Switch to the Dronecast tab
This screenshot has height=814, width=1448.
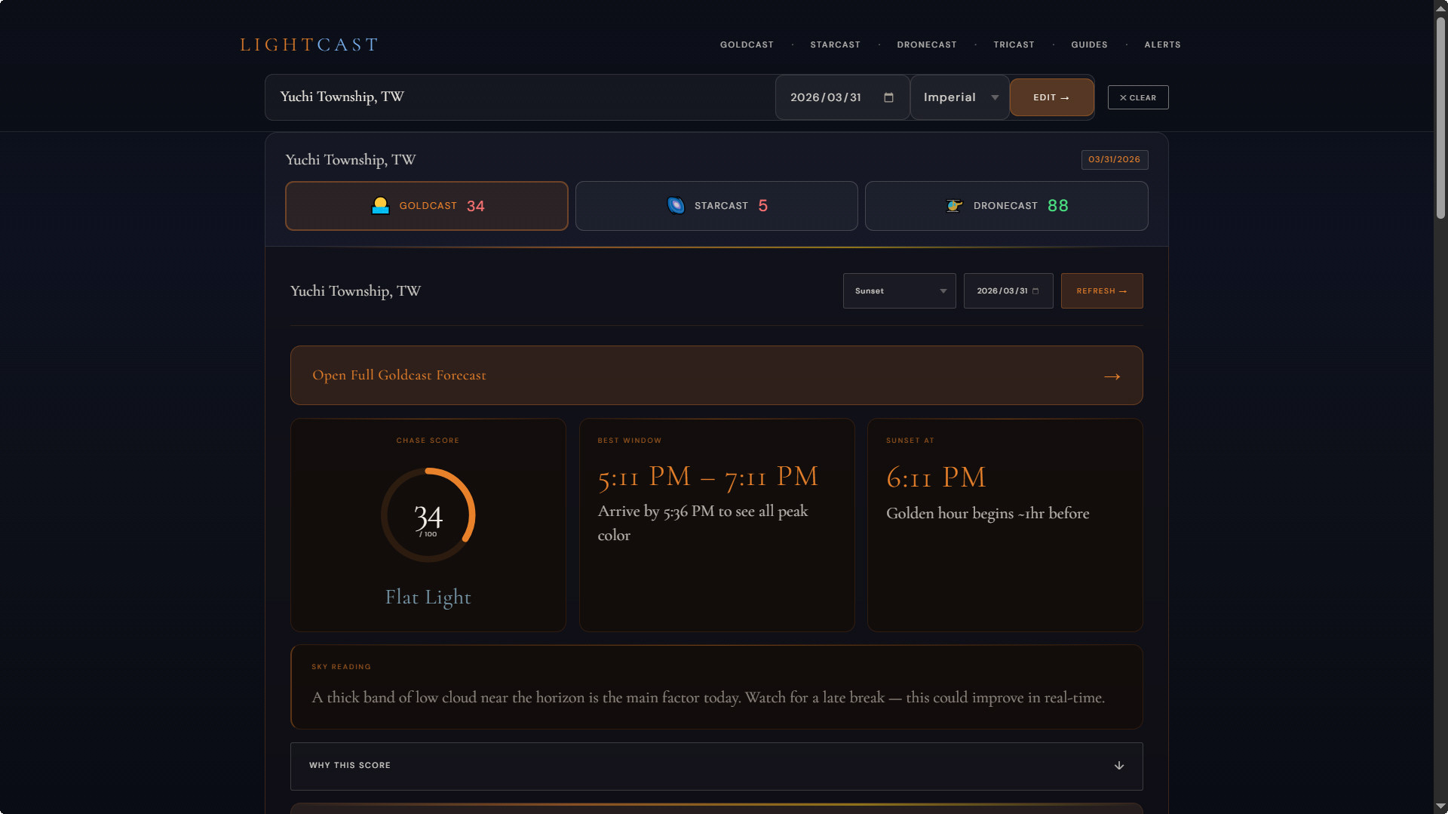click(x=1005, y=206)
